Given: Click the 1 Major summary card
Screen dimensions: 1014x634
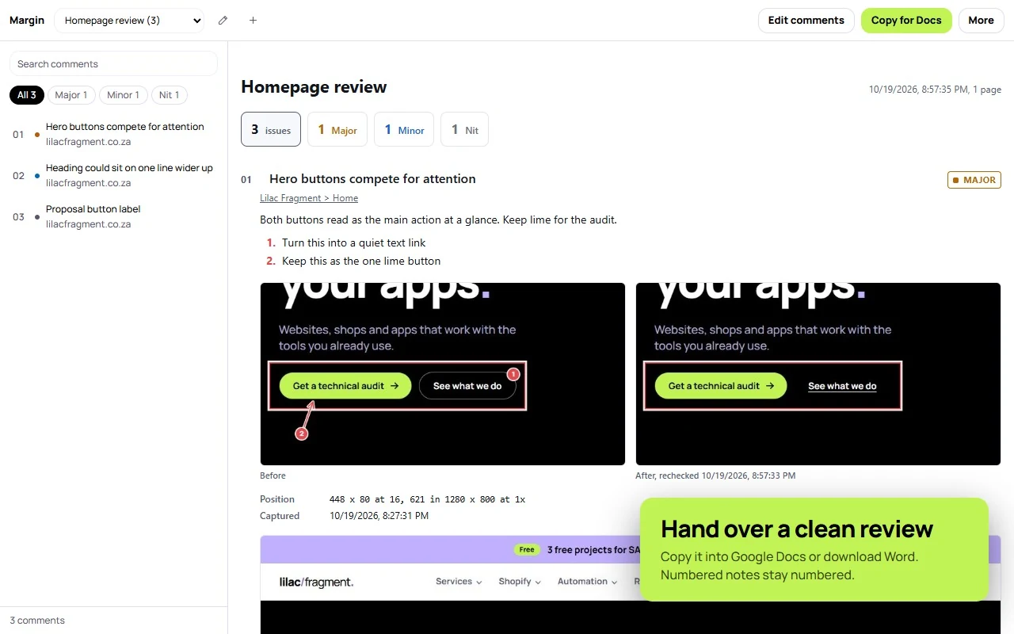Looking at the screenshot, I should click(337, 129).
